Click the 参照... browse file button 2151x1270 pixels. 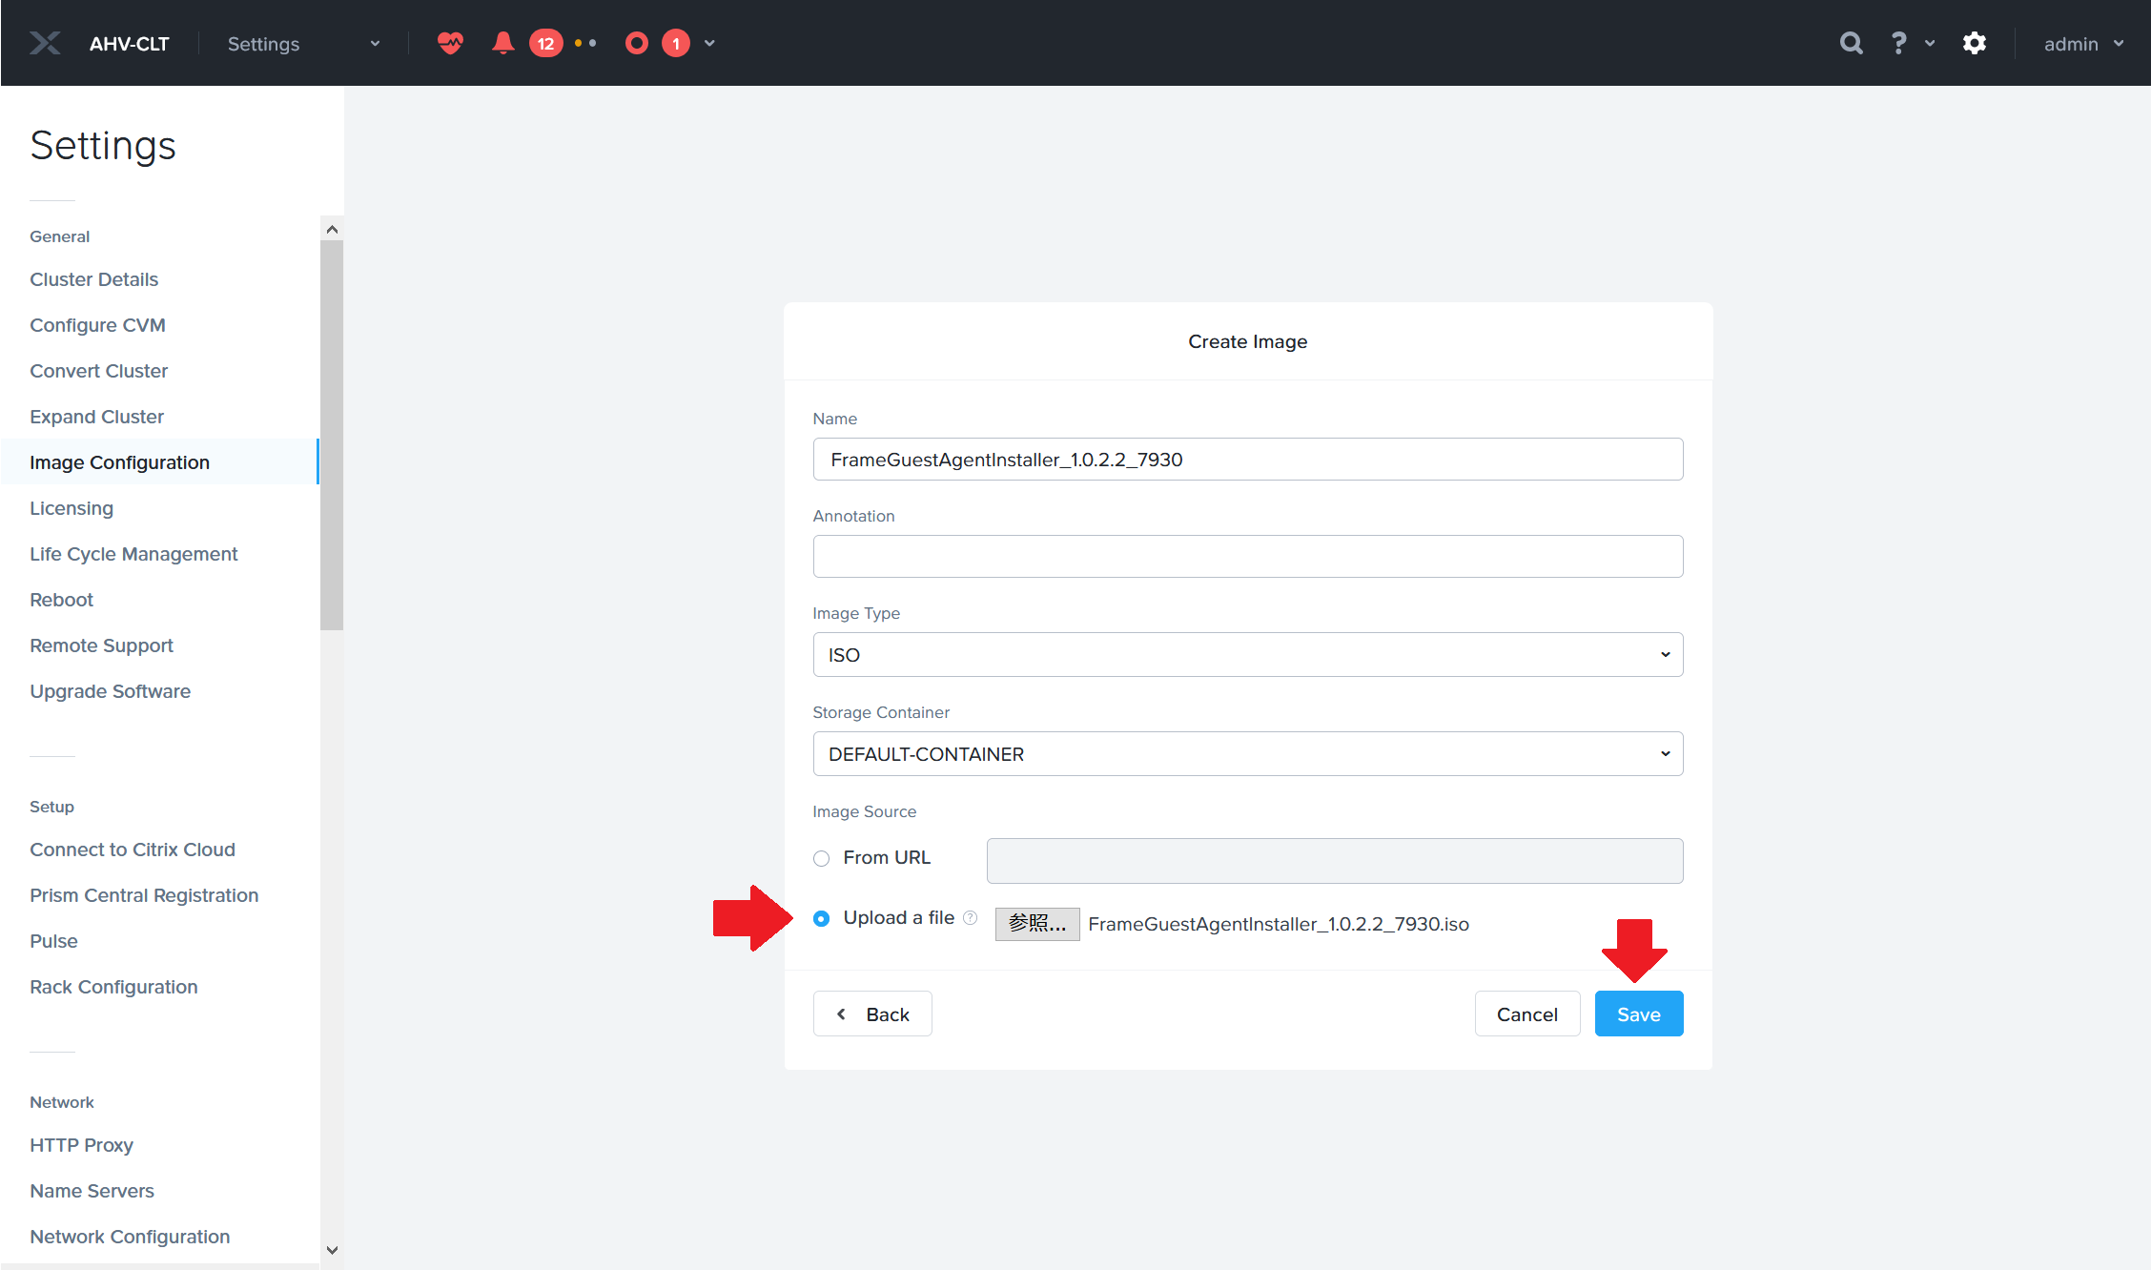[1037, 923]
